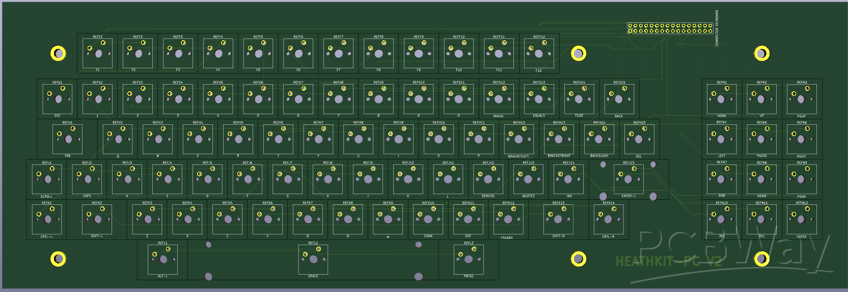
Task: Select the ENTER-L key switch footprint
Action: (x=628, y=179)
